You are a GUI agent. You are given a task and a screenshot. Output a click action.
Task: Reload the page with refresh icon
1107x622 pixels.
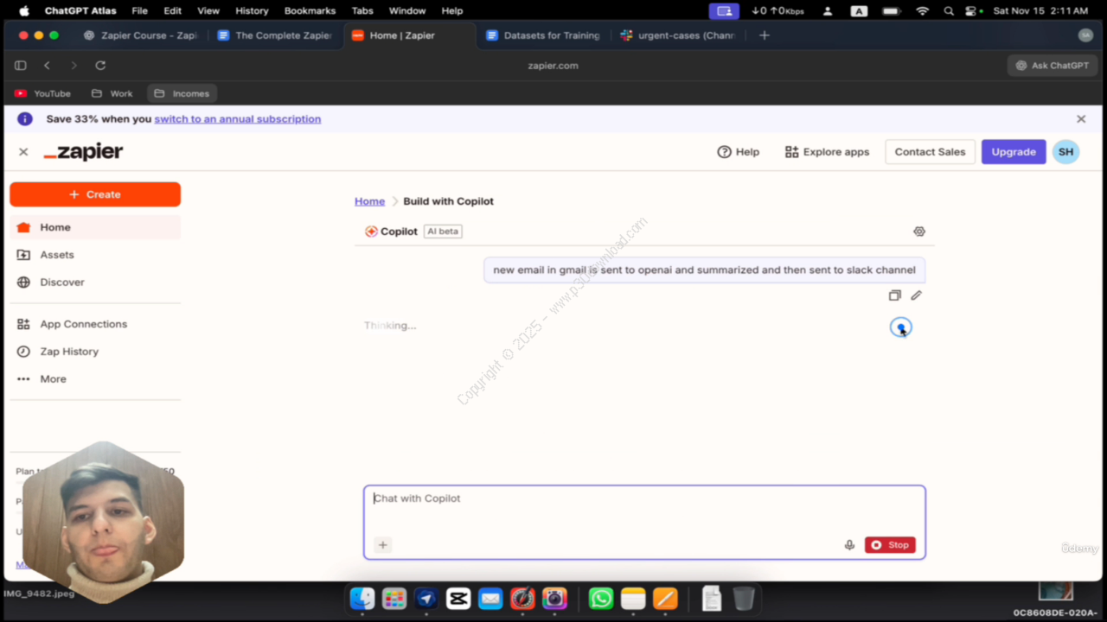pos(100,66)
